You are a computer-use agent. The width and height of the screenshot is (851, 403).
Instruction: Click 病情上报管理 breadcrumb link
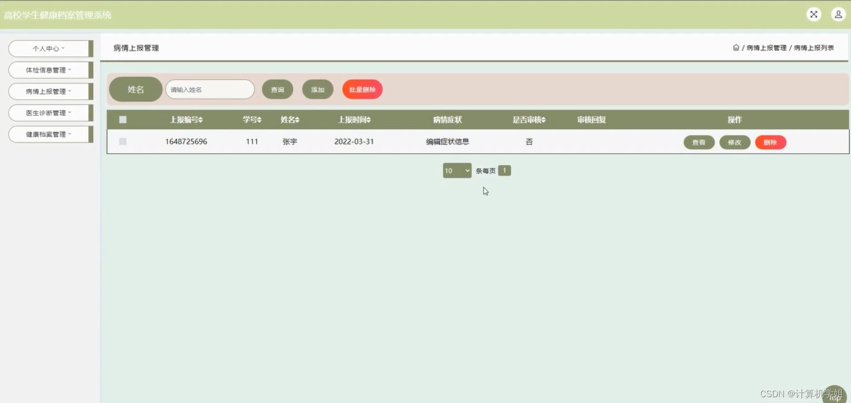(766, 48)
